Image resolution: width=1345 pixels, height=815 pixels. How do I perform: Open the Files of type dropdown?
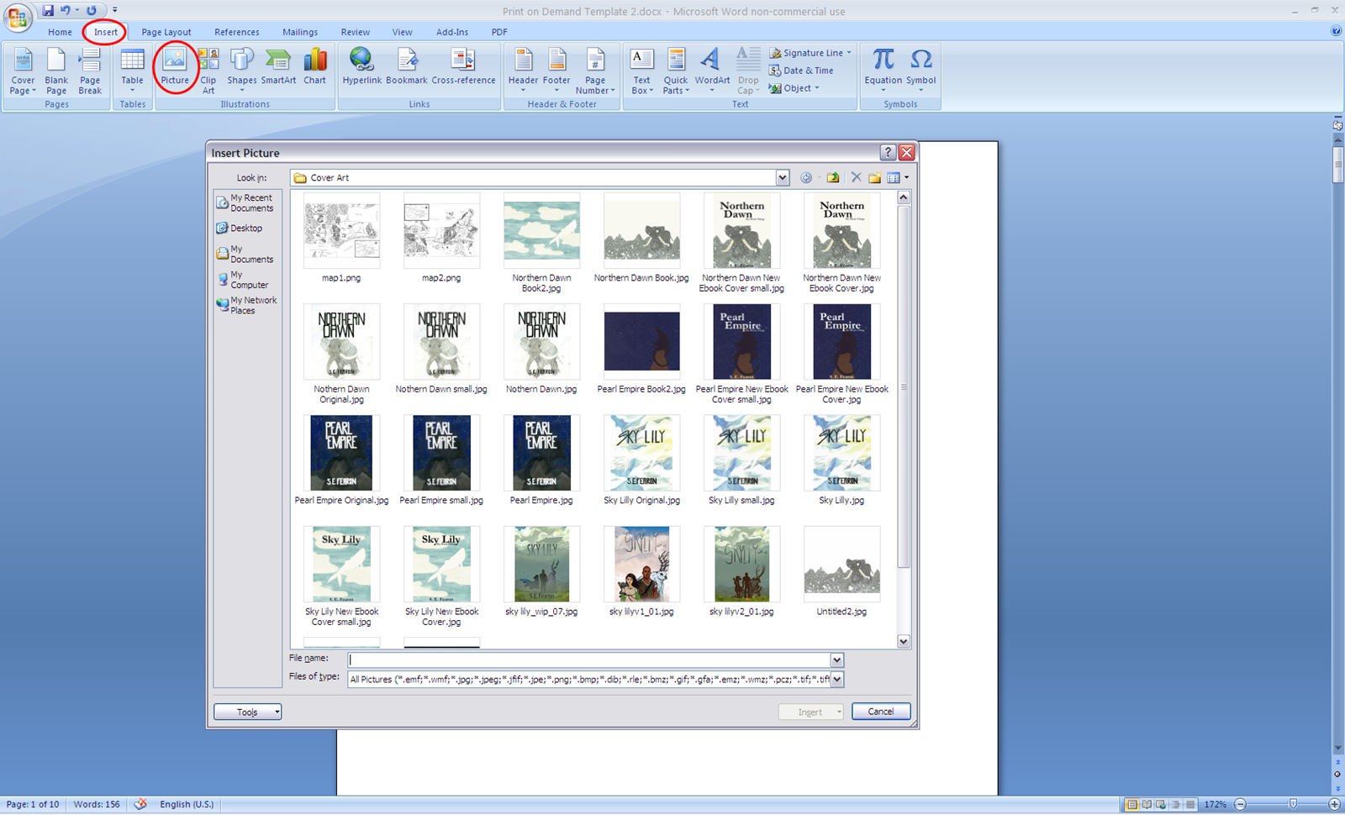coord(836,679)
